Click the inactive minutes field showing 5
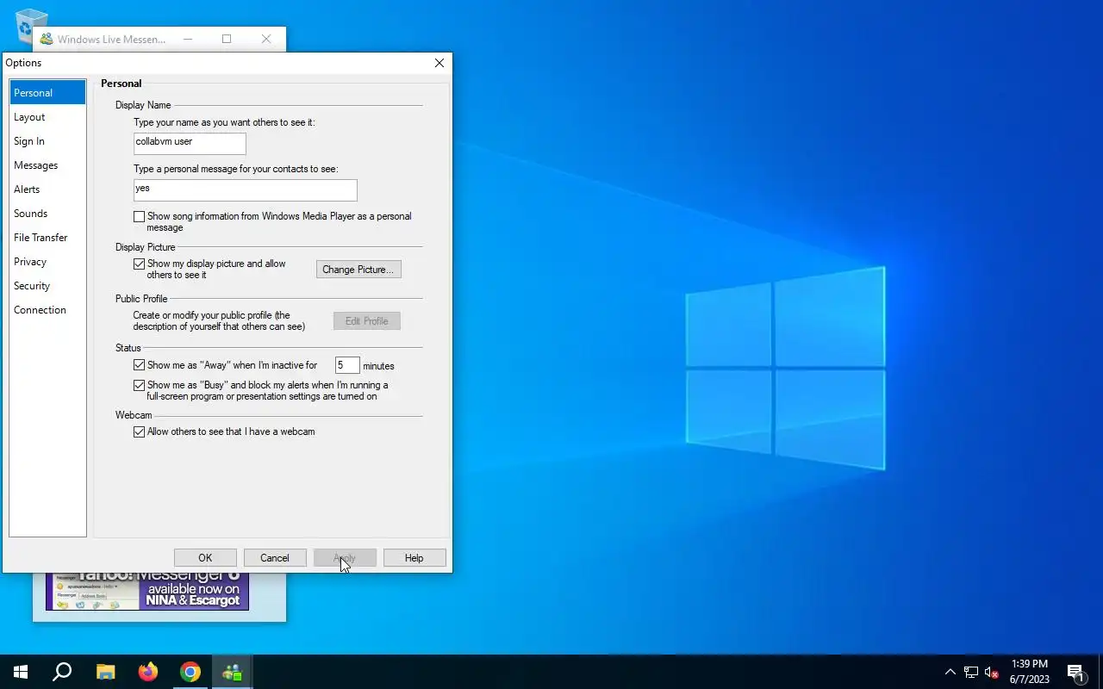Image resolution: width=1103 pixels, height=689 pixels. [x=347, y=366]
